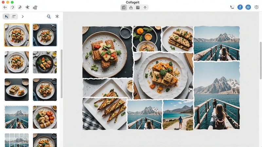Select the small top-right mountain lake collage cell
This screenshot has width=262, height=147.
[x=217, y=43]
